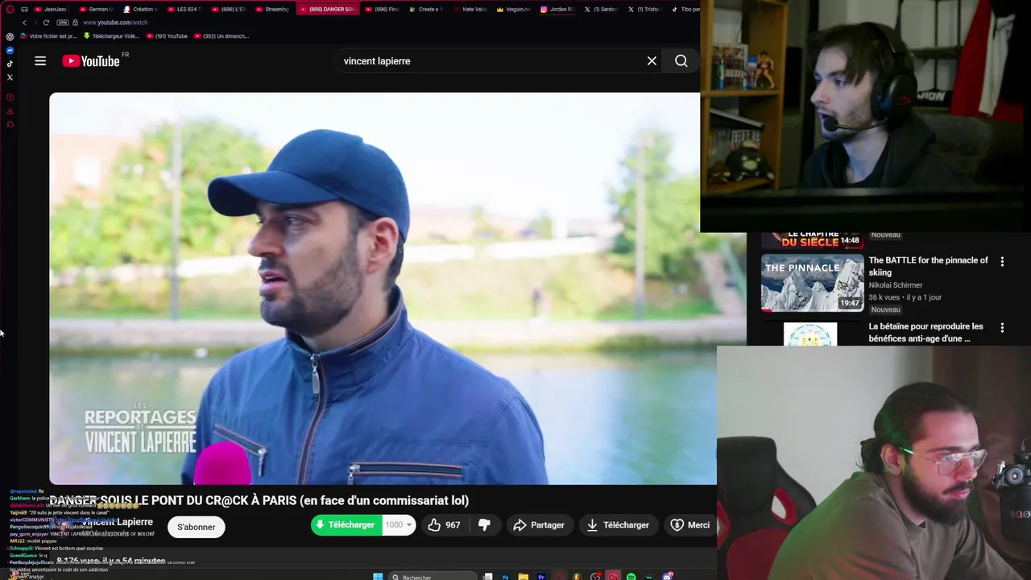Screen dimensions: 1031x580
Task: Click the Opera menu logo
Action: (10, 9)
